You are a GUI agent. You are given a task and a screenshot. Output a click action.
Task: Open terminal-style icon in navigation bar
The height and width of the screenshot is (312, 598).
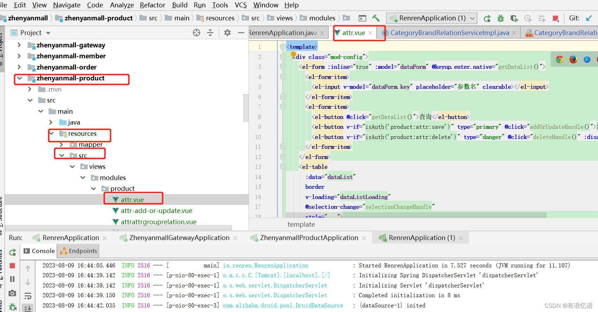click(x=362, y=18)
